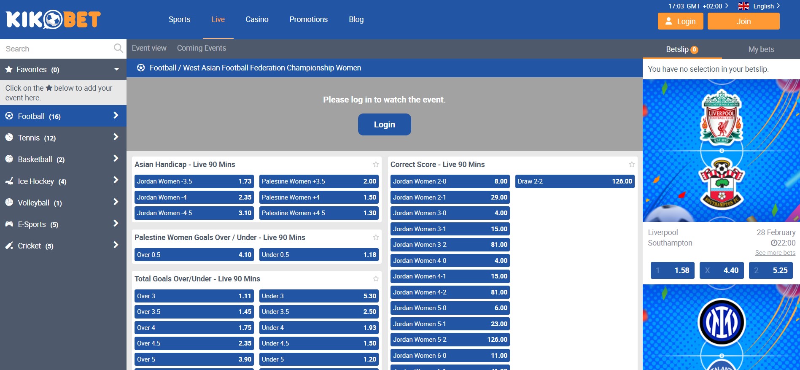Viewport: 800px width, 370px height.
Task: Favorite the Correct Score market star
Action: (x=632, y=164)
